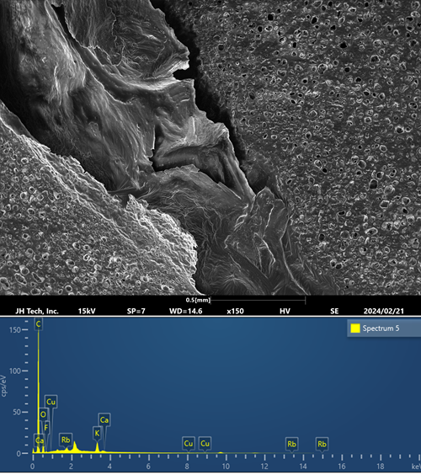Select the 18 tick on the energy axis
The image size is (421, 475).
[x=381, y=467]
